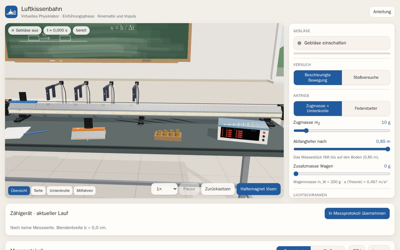Release the cart with Haltemagnet lösen
The width and height of the screenshot is (400, 250).
tap(258, 189)
